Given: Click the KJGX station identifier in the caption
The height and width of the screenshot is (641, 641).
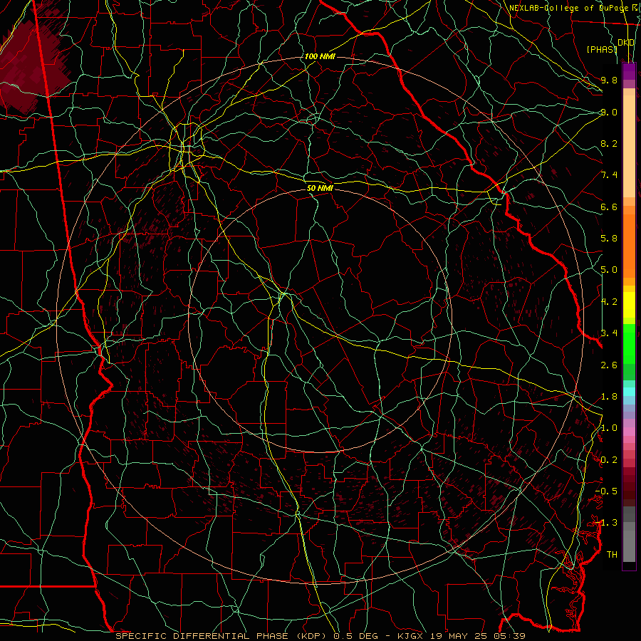Looking at the screenshot, I should click(x=410, y=636).
